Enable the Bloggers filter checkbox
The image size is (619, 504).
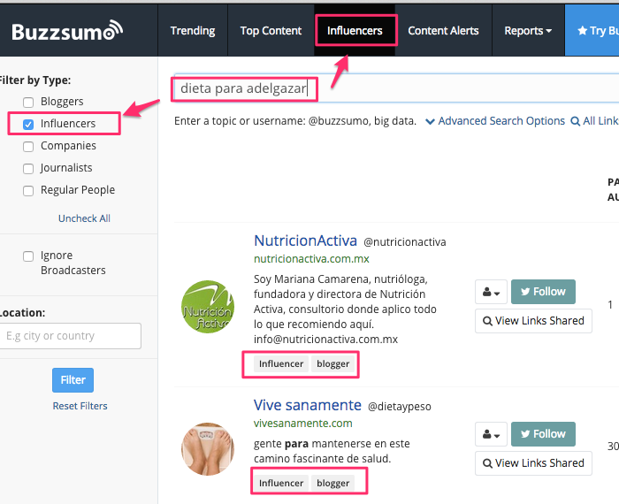[28, 103]
